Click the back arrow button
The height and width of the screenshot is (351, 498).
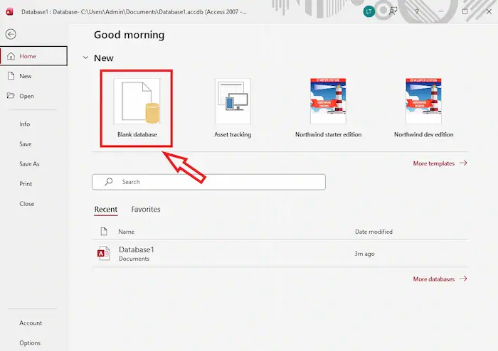11,34
